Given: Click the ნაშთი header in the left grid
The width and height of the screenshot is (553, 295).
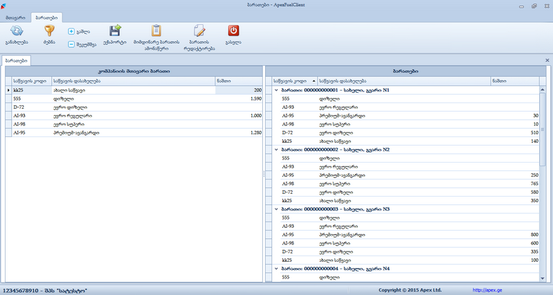Looking at the screenshot, I should click(x=239, y=81).
